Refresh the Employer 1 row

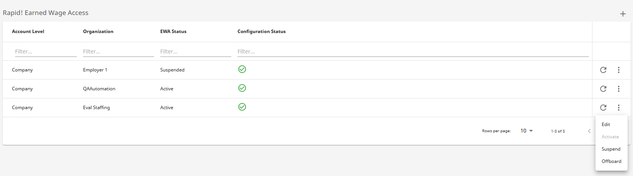point(603,70)
